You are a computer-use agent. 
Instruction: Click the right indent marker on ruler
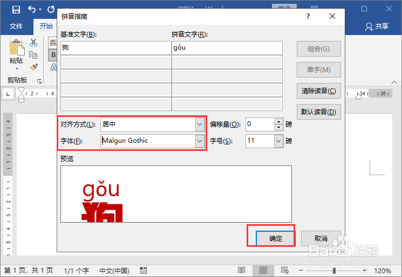point(358,96)
